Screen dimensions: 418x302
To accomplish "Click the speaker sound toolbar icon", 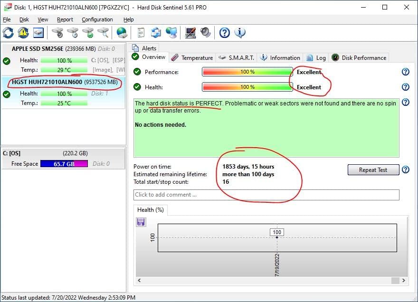I will [206, 33].
